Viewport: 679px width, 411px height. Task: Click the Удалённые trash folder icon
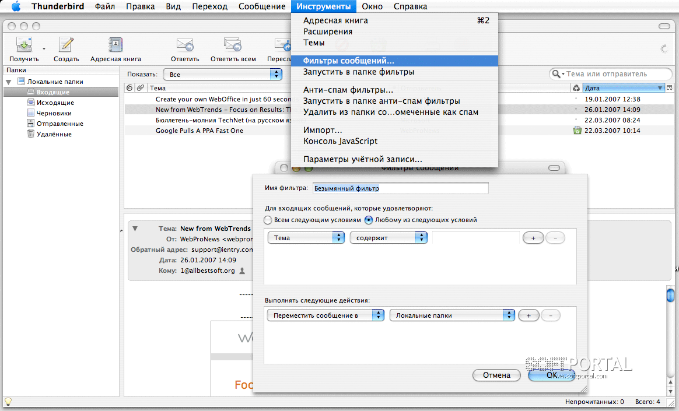[31, 134]
